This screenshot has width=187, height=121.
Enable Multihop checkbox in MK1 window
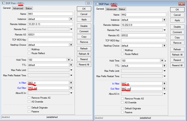point(29,50)
